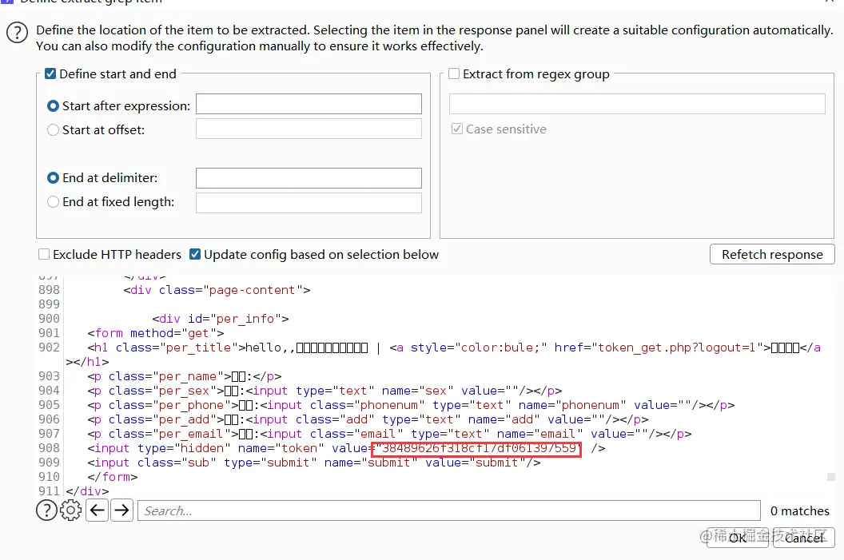Click the forward arrow beside the search box
This screenshot has height=560, width=844.
(121, 510)
